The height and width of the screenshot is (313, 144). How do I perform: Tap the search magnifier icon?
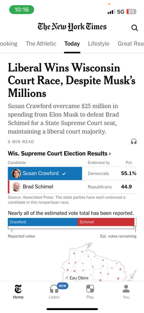click(135, 28)
